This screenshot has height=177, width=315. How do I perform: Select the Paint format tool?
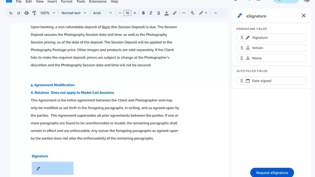[34, 13]
